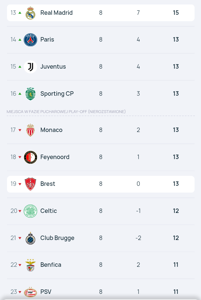Open the Real Madrid team name link
Image resolution: width=201 pixels, height=300 pixels.
(56, 13)
